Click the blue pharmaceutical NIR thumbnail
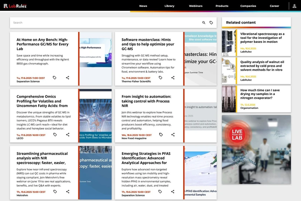Screen dimensions: 301x201 tap(96, 172)
